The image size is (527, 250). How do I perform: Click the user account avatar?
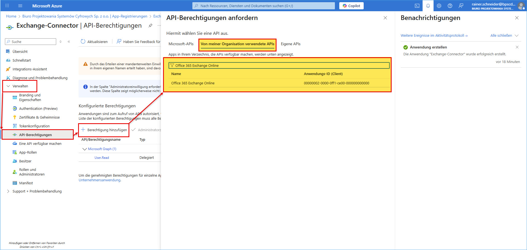[x=521, y=6]
